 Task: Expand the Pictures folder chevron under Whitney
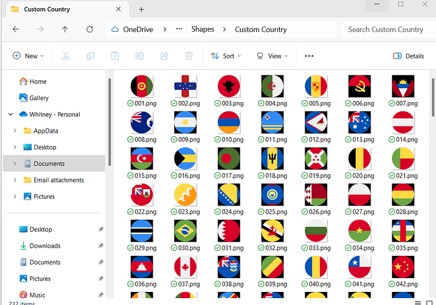(x=15, y=197)
